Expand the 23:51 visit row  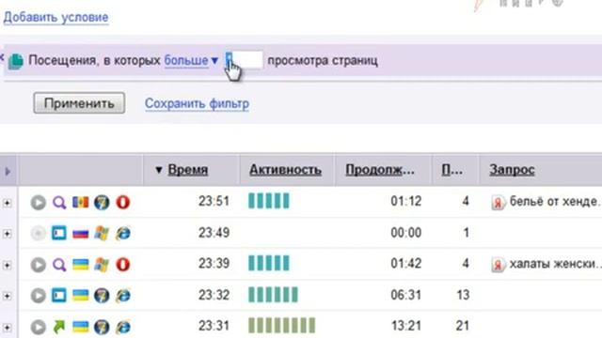(7, 203)
